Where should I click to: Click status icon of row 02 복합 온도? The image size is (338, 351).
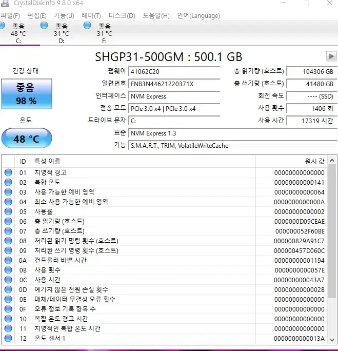(x=8, y=182)
